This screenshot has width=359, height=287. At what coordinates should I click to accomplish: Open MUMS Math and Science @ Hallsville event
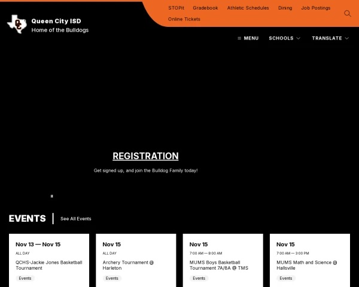coord(306,265)
